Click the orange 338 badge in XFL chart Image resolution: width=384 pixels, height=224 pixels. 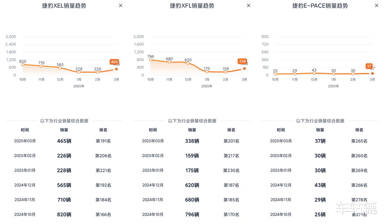(242, 61)
